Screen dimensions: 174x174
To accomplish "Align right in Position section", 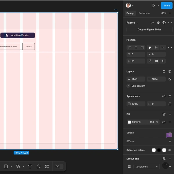I will click(142, 48).
